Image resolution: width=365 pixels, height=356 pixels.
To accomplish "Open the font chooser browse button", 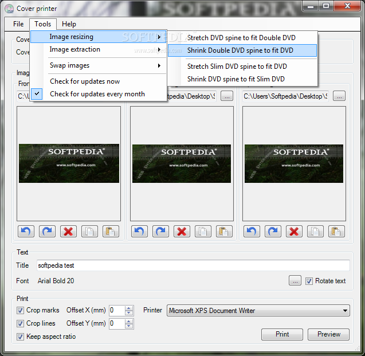I will 295,280.
